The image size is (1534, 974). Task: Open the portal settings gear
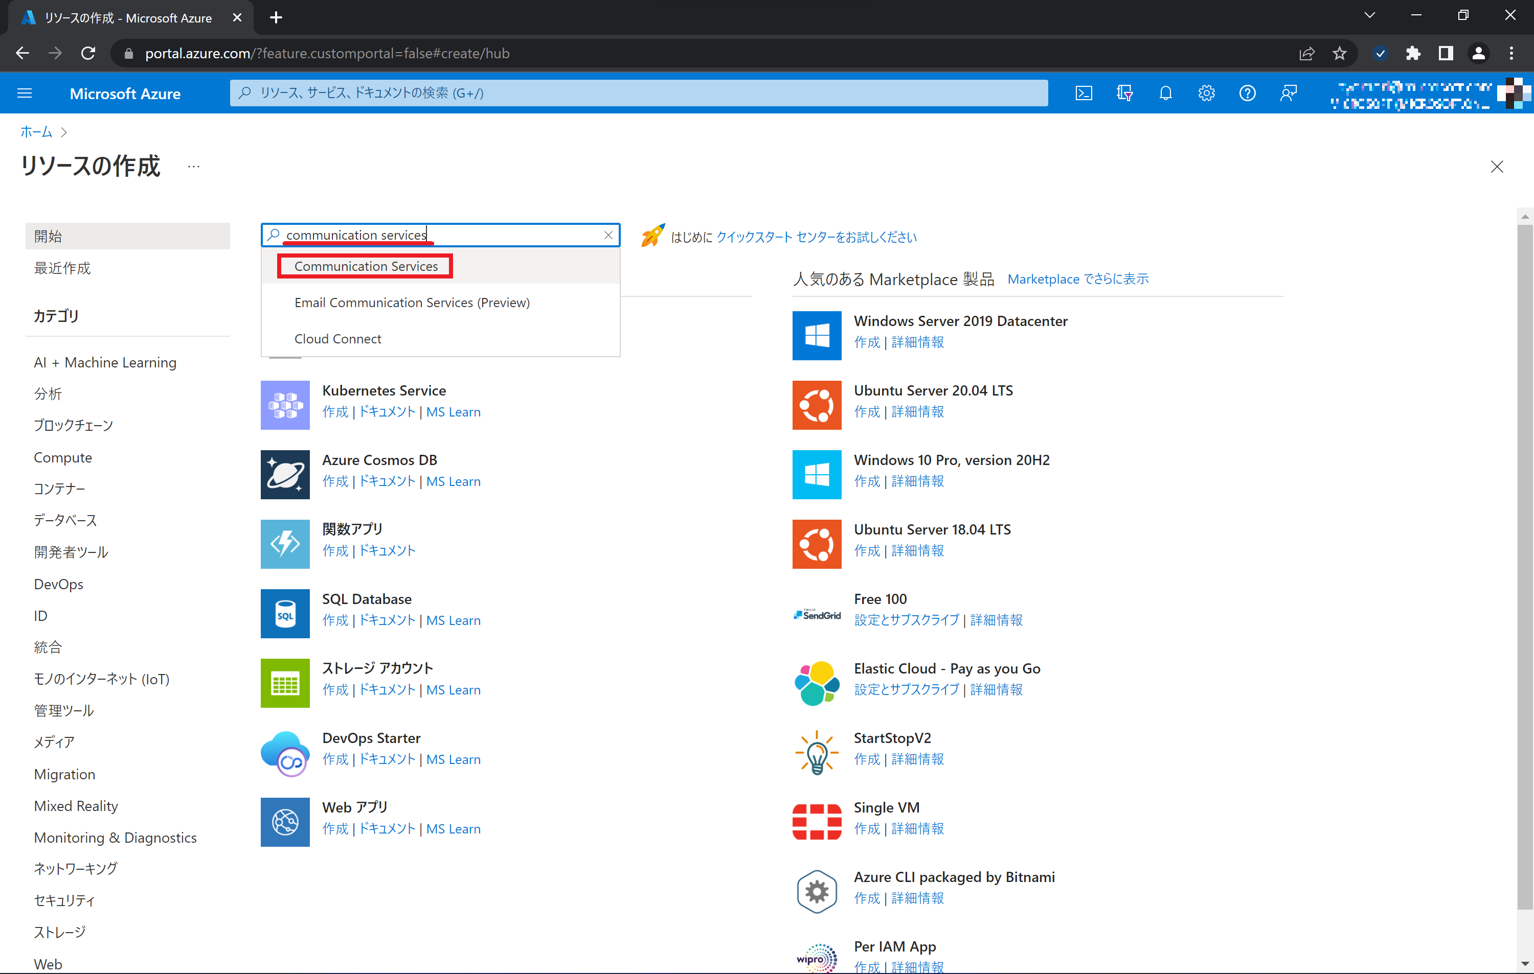click(x=1206, y=94)
